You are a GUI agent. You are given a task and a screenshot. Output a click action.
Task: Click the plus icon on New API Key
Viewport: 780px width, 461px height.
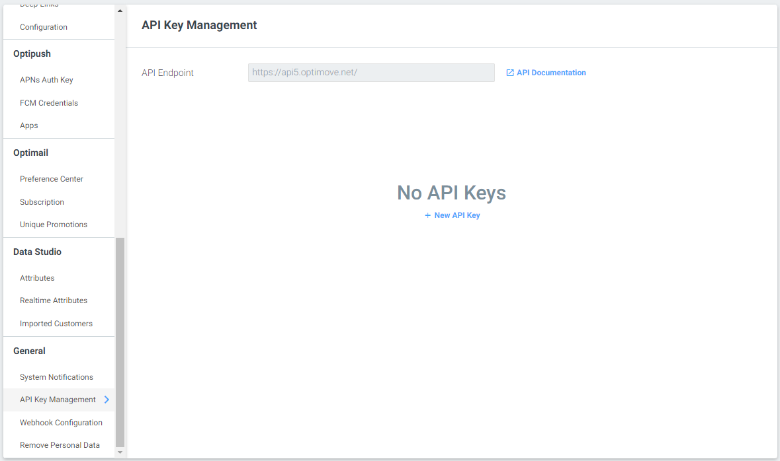[429, 215]
